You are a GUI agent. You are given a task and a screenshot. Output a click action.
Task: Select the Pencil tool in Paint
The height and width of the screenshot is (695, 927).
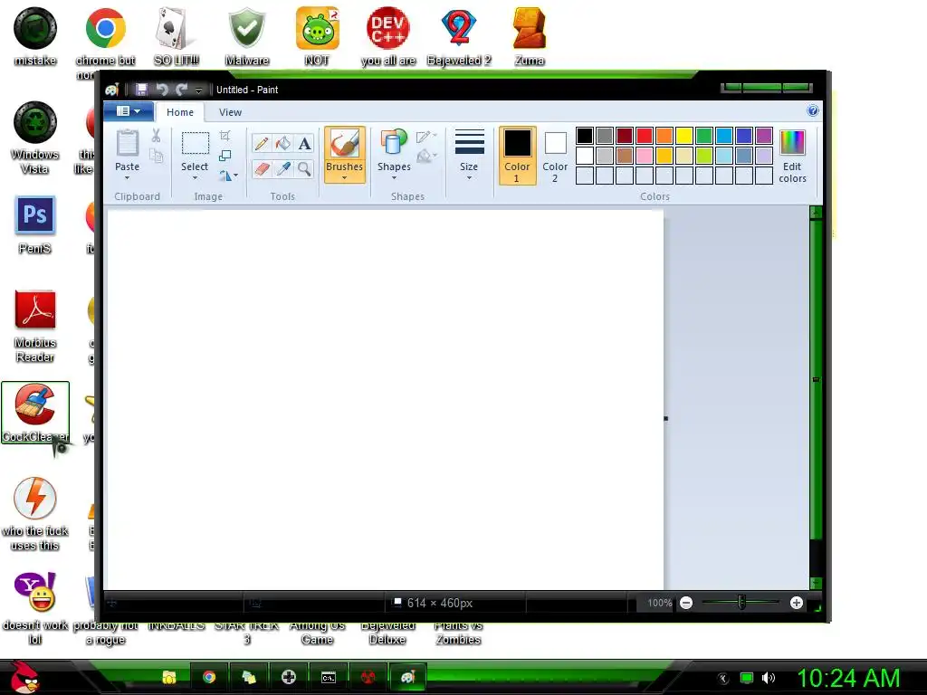pos(262,144)
